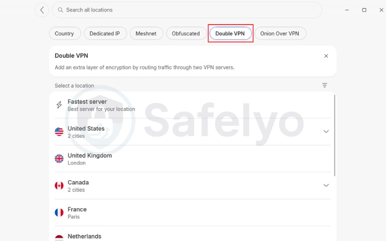386x241 pixels.
Task: Click the United Kingdom flag icon
Action: pyautogui.click(x=59, y=159)
